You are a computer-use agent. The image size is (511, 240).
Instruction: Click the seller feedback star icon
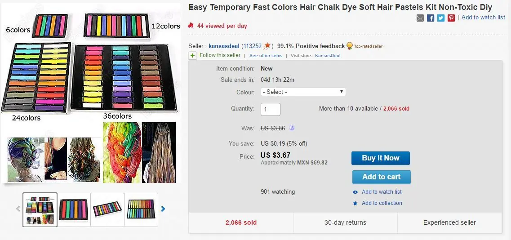click(x=268, y=46)
